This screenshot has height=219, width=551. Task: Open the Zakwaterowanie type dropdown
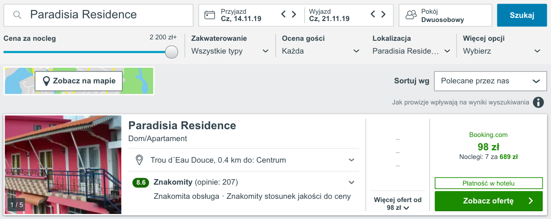230,51
